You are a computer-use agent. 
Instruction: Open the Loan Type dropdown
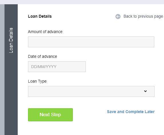click(x=91, y=91)
